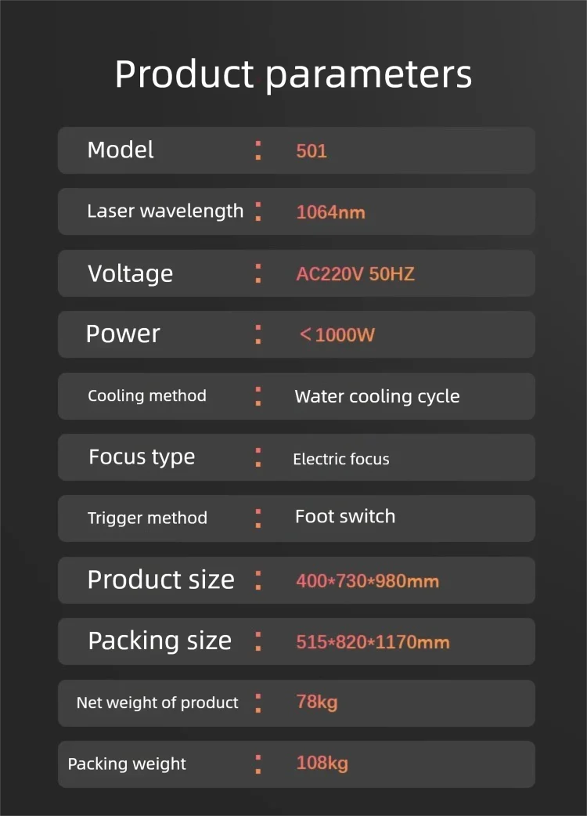Click the Water cooling cycle text
The image size is (587, 816).
[377, 396]
